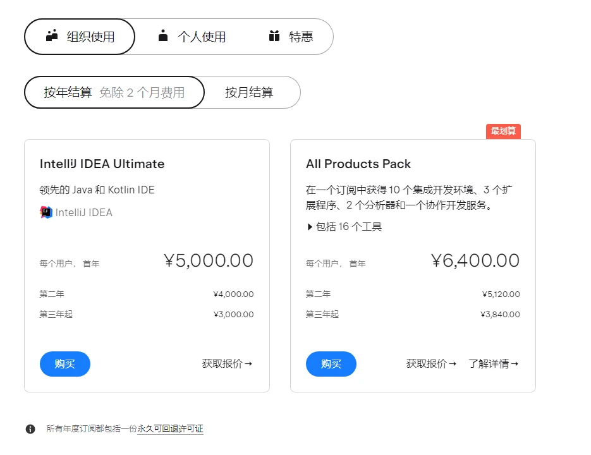Select the 组织使用 tab
This screenshot has width=591, height=455.
[80, 37]
